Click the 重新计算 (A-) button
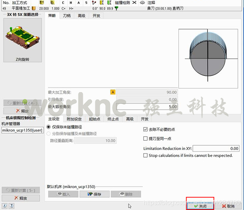This screenshot has width=244, height=210. coord(23,103)
